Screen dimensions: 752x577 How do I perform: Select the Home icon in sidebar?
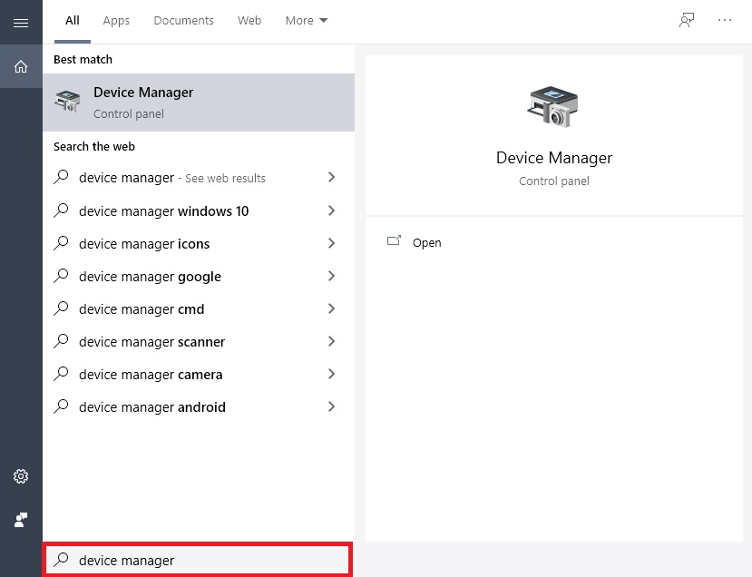point(21,66)
